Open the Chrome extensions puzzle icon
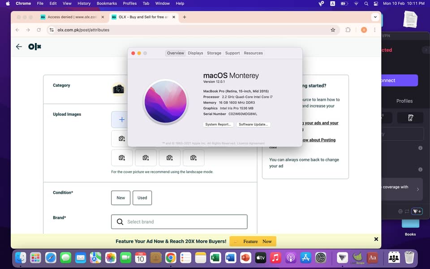This screenshot has width=430, height=269. (348, 30)
